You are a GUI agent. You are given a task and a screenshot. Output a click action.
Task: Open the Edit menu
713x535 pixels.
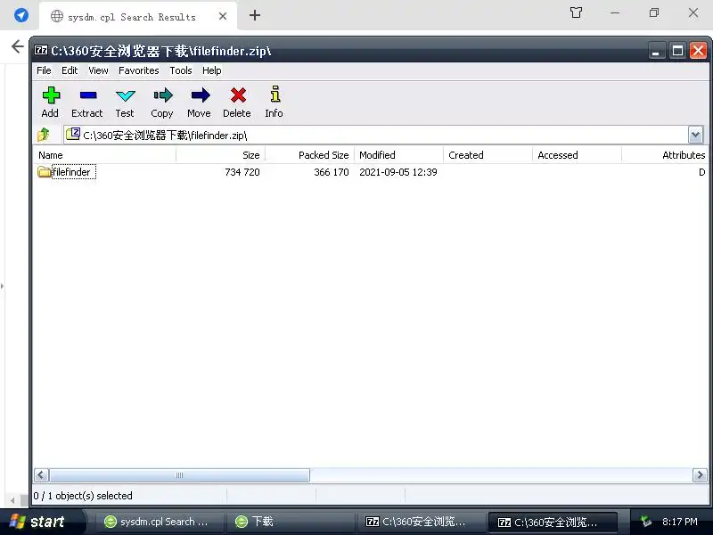point(70,70)
